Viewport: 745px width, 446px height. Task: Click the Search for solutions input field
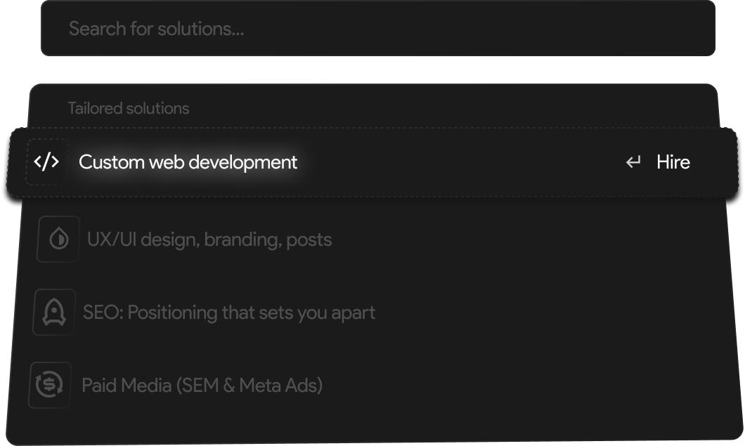pos(378,28)
